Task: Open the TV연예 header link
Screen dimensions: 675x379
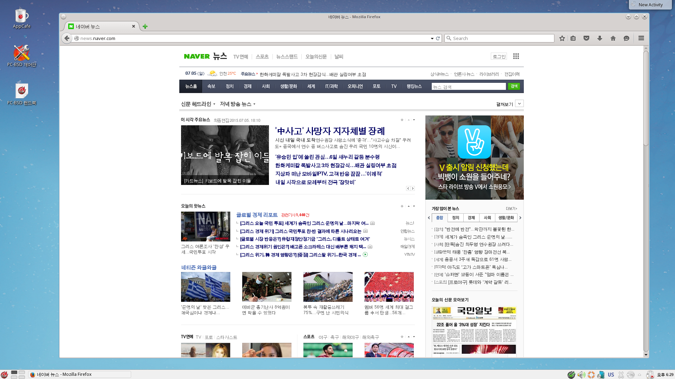Action: click(x=241, y=56)
